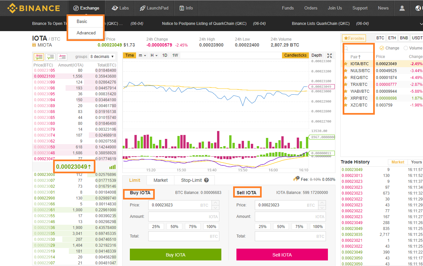The height and width of the screenshot is (266, 423).
Task: Set the buy amount to 25%
Action: point(156,226)
